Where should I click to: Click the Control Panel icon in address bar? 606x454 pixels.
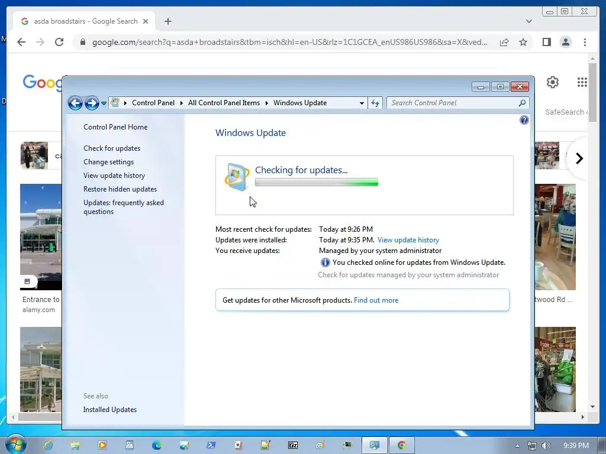(x=115, y=102)
